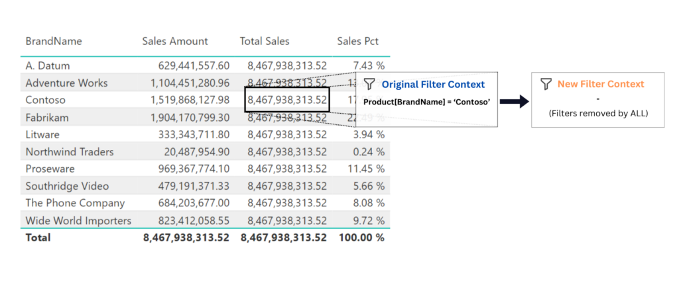
Task: Click the Original Filter Context heading
Action: click(433, 84)
